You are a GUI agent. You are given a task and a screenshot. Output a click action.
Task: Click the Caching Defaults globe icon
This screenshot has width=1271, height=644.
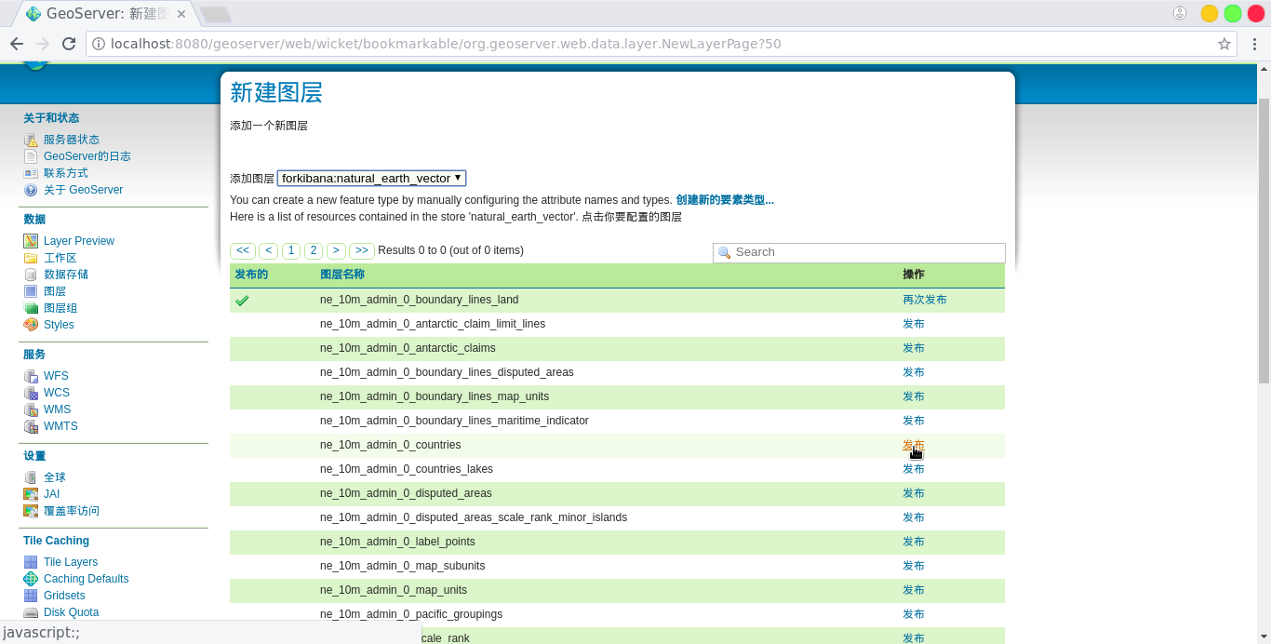pos(31,579)
